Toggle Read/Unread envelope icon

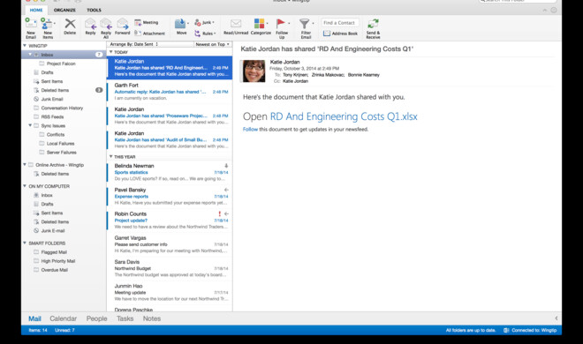point(236,24)
